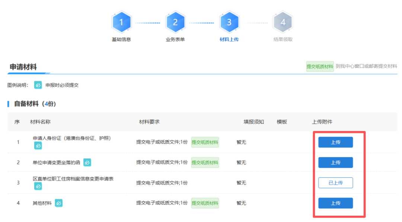Go to the 结果领取 step label
402x222 pixels.
tap(283, 39)
